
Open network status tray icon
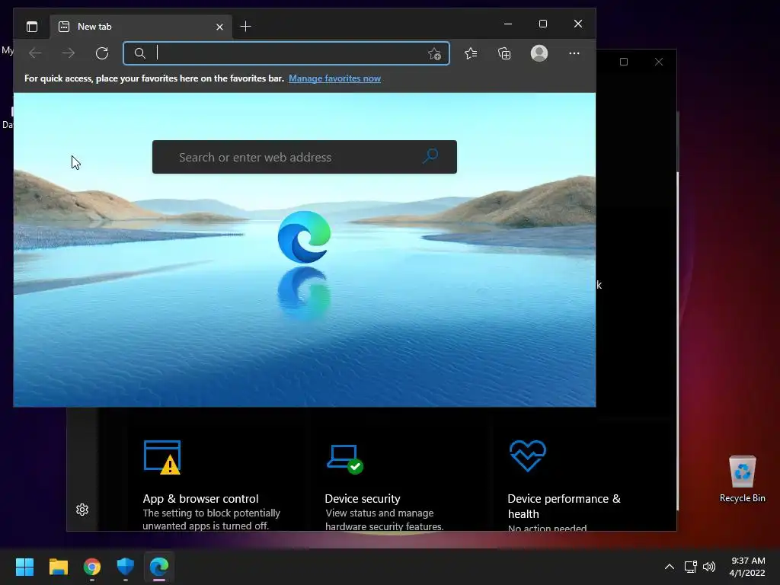click(690, 567)
